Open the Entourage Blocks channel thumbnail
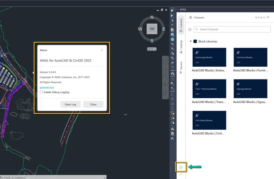 [x=209, y=57]
